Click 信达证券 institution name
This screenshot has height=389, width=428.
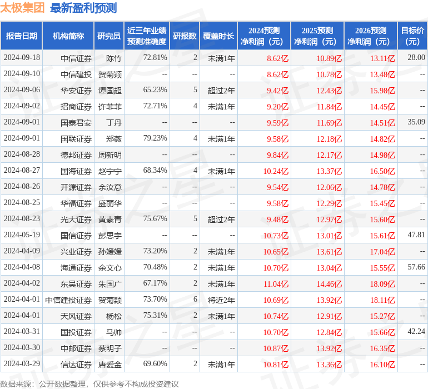76,365
